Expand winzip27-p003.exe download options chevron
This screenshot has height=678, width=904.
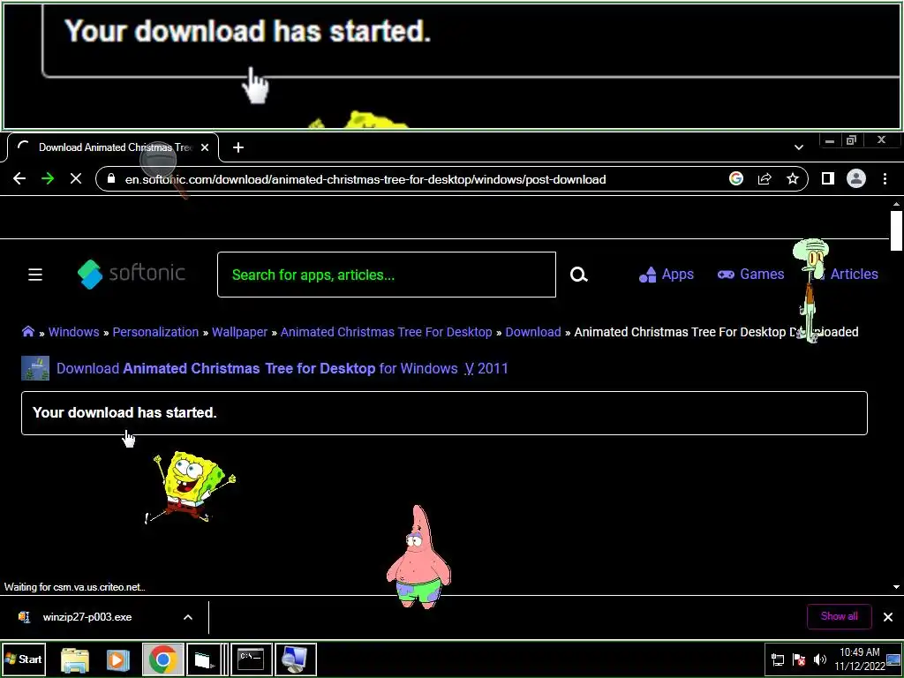[188, 617]
